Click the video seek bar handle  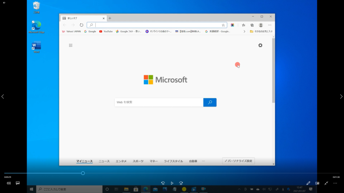tap(83, 173)
